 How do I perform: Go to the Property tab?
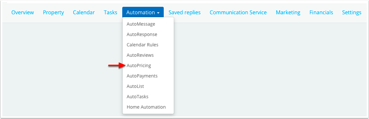(x=54, y=12)
